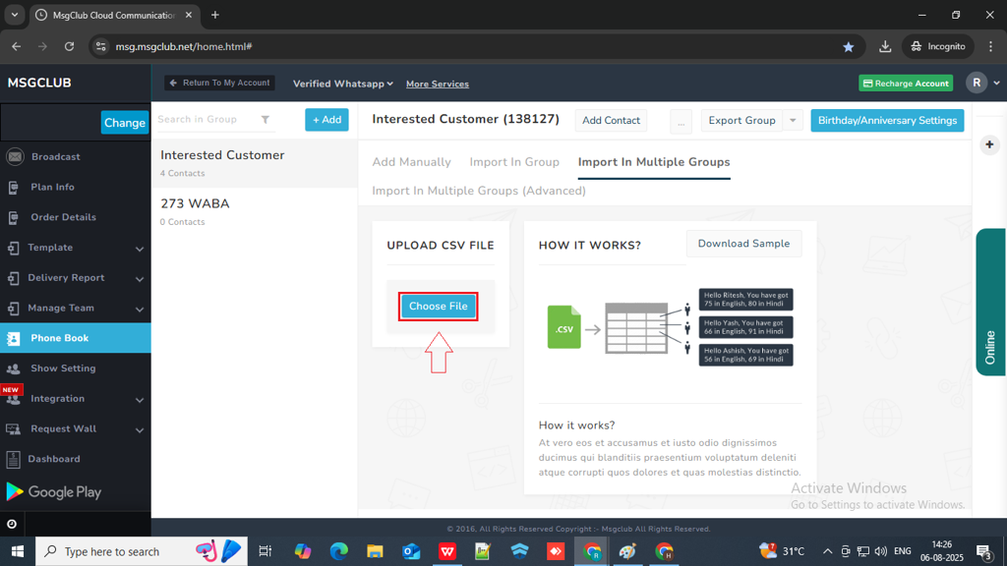Select the Interested Customer group
This screenshot has height=566, width=1007.
(255, 163)
